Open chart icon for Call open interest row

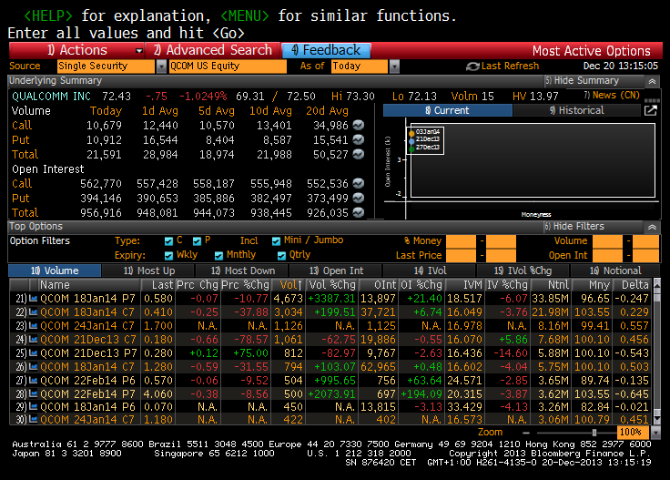click(359, 183)
